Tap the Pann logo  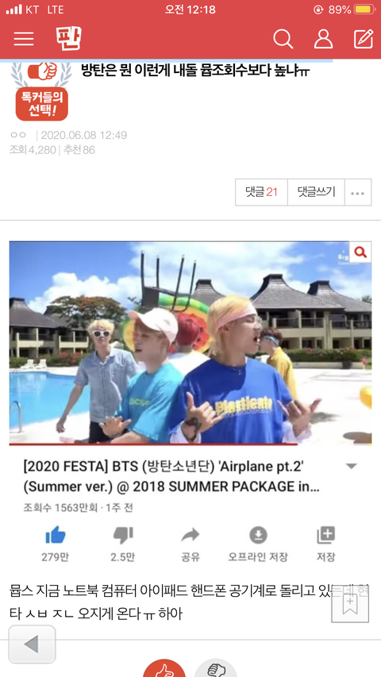coord(69,38)
